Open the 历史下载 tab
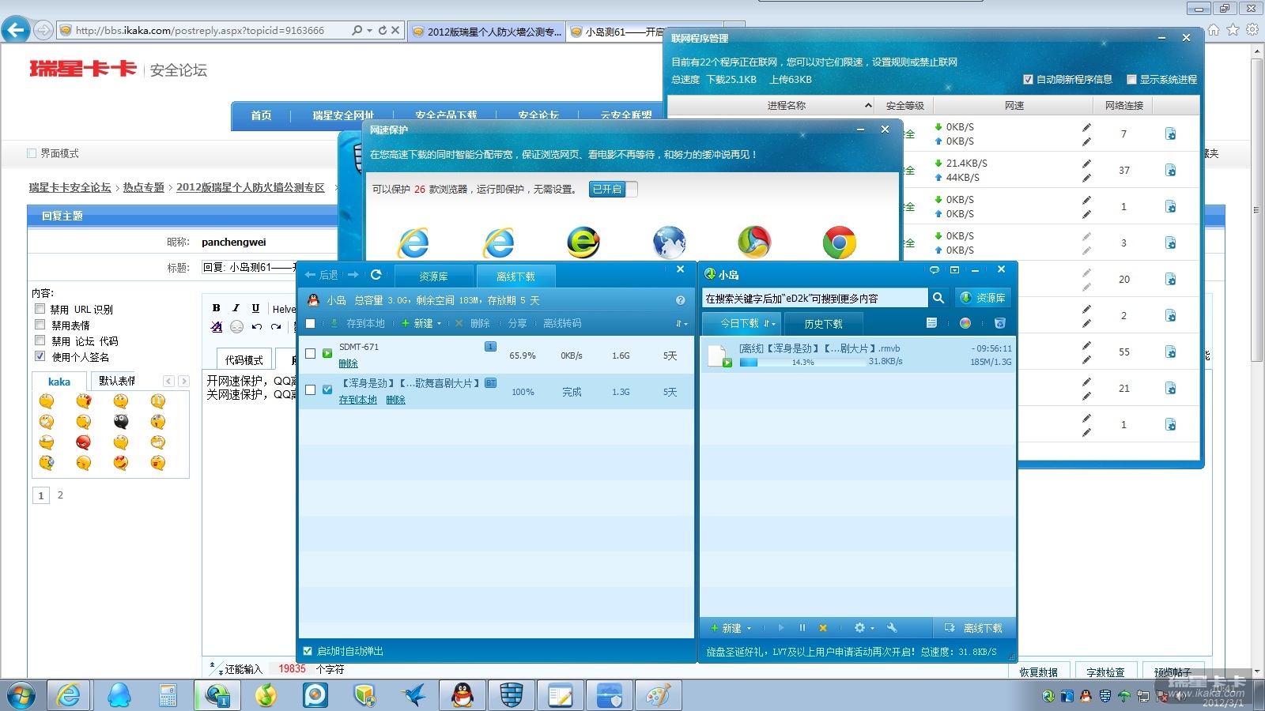The image size is (1265, 711). coord(823,324)
